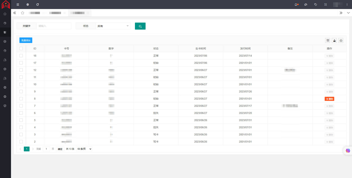
Task: Click the export icon above table
Action: point(334,41)
